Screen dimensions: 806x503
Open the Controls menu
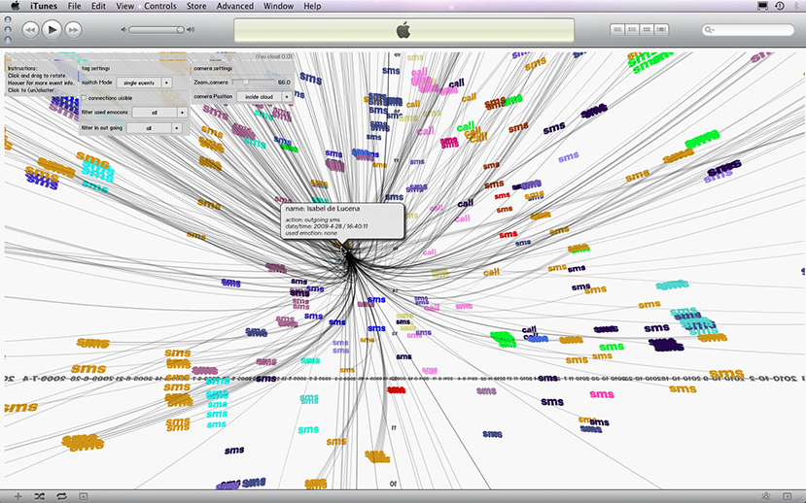pyautogui.click(x=159, y=6)
